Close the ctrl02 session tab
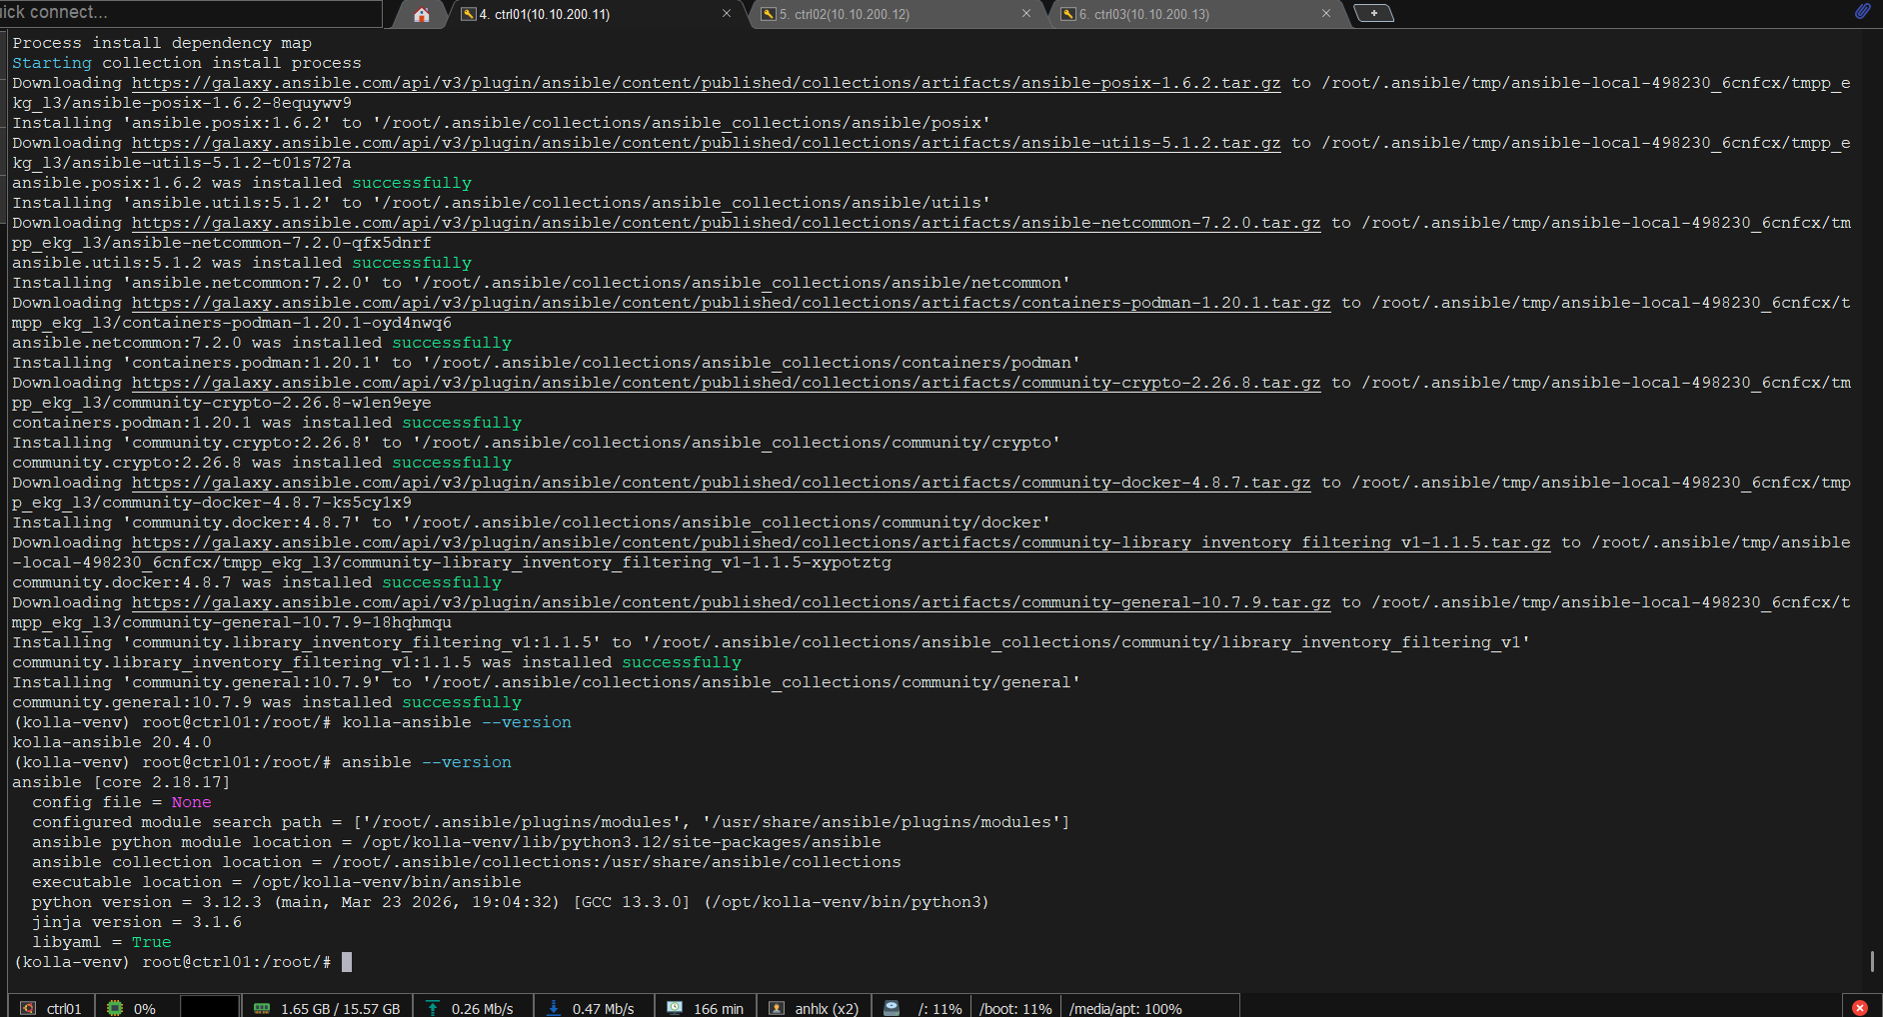Screen dimensions: 1883x1017 coord(1026,14)
